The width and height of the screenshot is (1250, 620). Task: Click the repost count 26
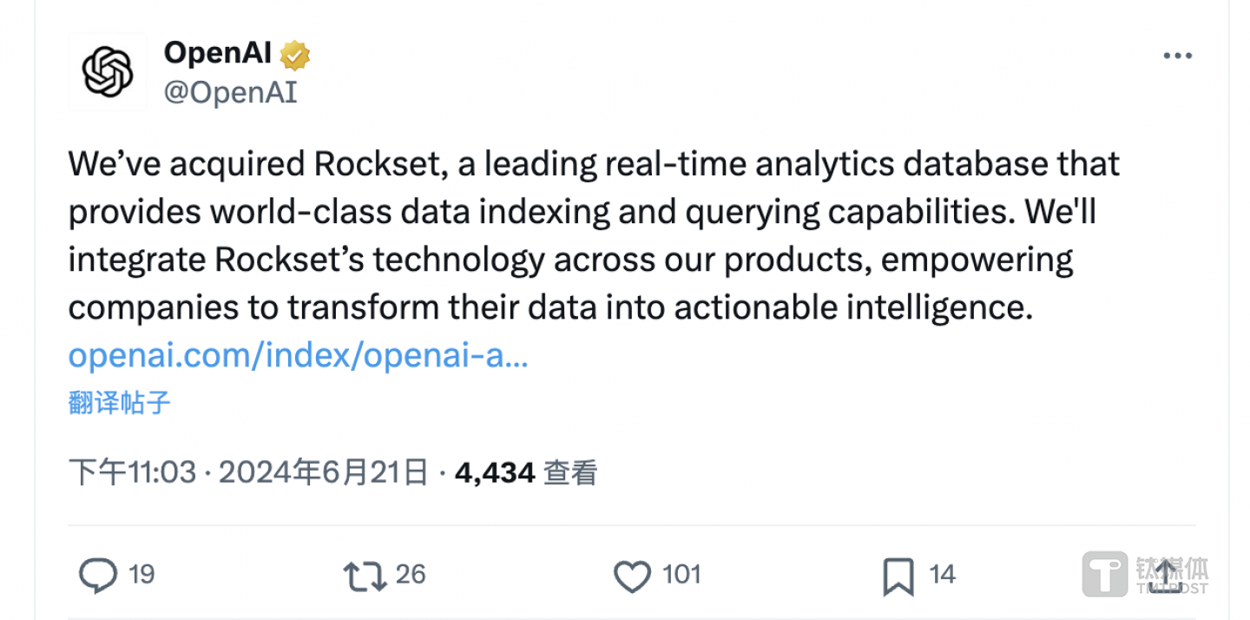click(x=411, y=575)
